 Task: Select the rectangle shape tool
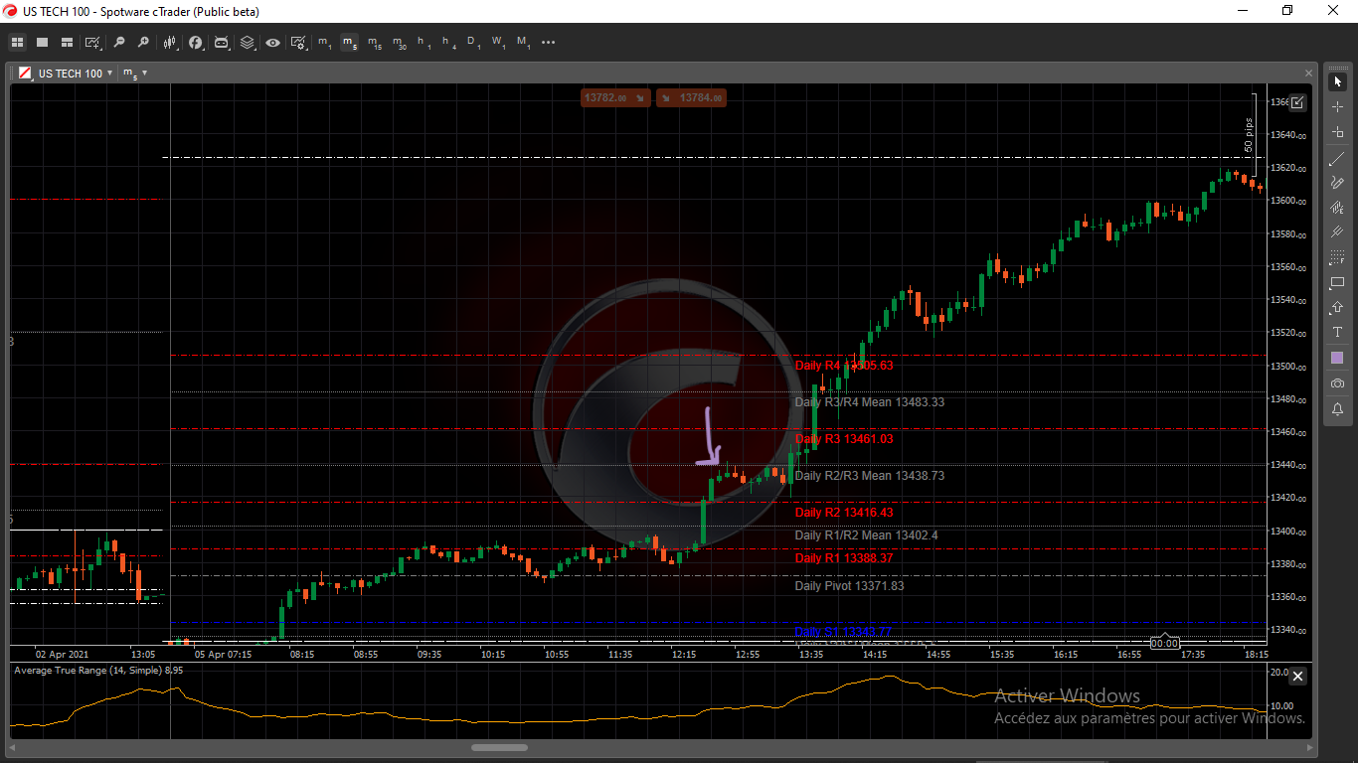1337,283
